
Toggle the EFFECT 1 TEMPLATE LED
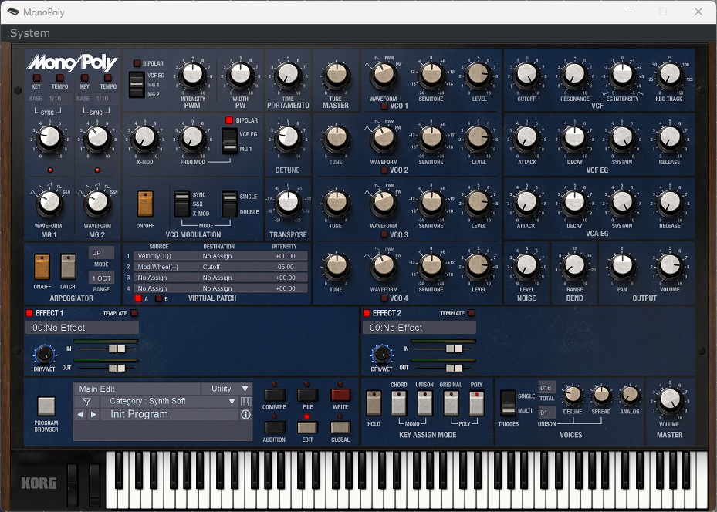pos(134,313)
